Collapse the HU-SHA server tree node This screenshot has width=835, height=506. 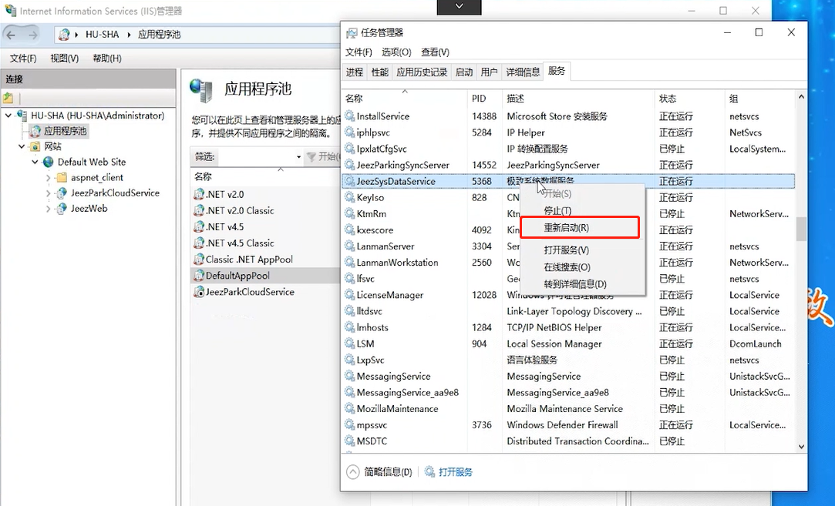pos(8,116)
